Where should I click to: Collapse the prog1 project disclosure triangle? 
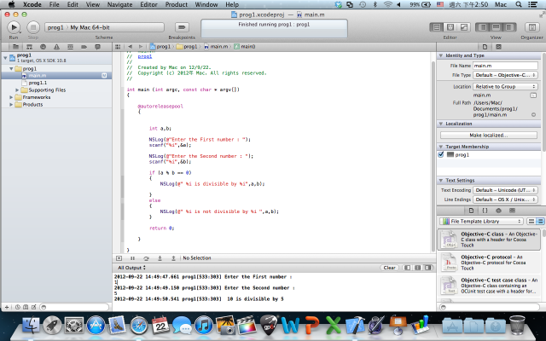[x=5, y=58]
